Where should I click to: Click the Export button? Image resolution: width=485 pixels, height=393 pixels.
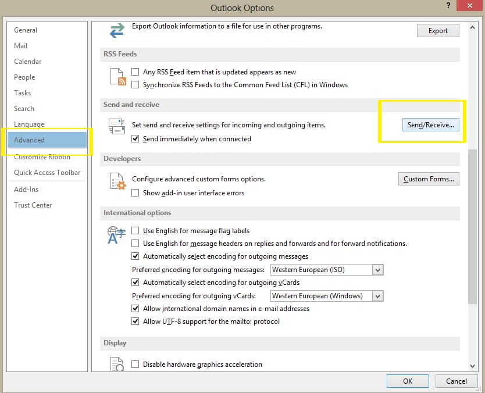pos(438,31)
